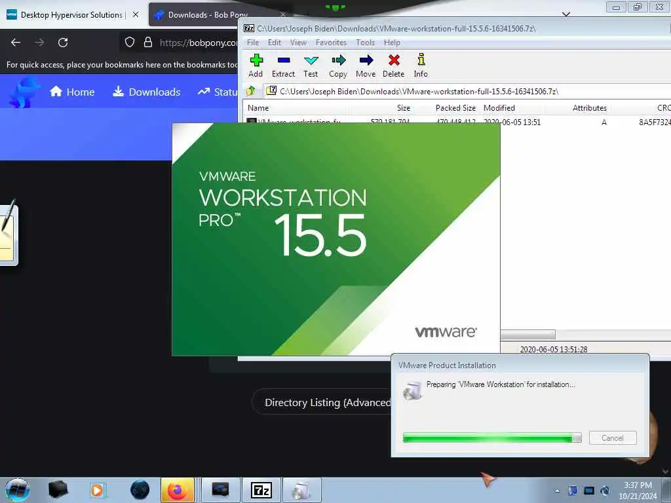Run Test on the archive in 7-Zip
This screenshot has width=671, height=503.
point(311,65)
